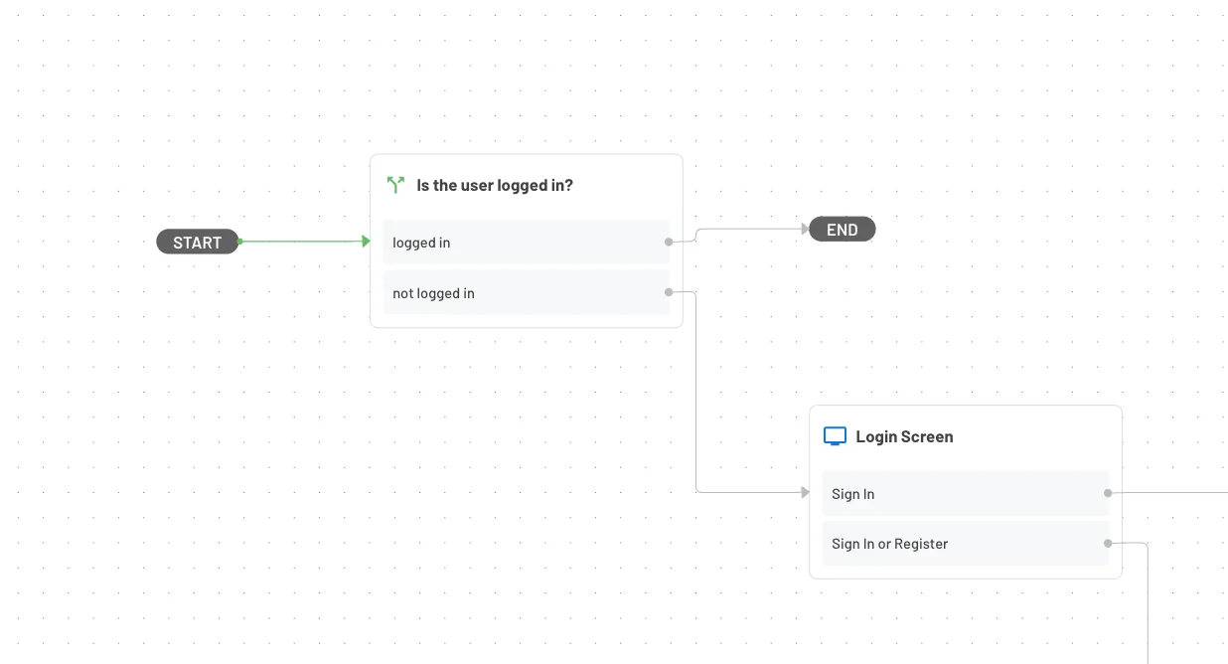Click the END node
Image resolution: width=1228 pixels, height=664 pixels.
pos(842,229)
